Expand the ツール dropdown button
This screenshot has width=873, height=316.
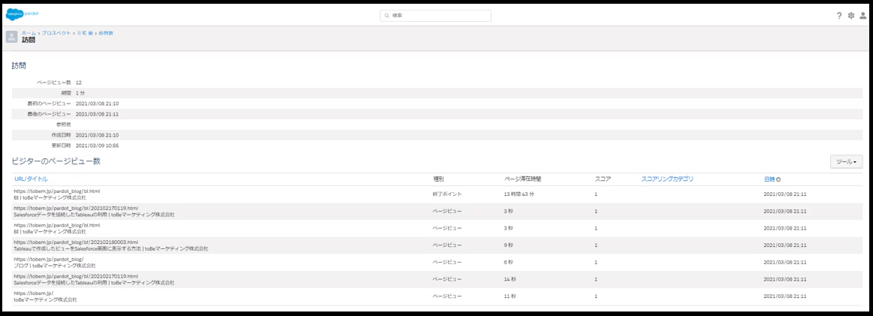(x=846, y=161)
